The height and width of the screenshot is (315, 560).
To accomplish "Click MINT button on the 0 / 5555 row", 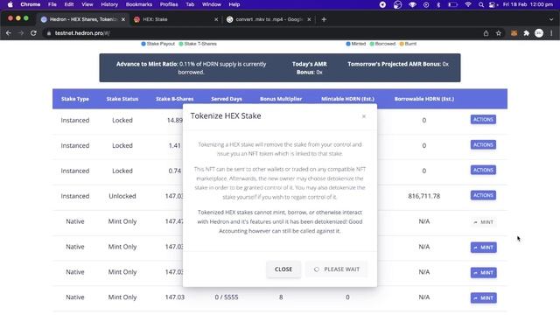I will pyautogui.click(x=484, y=297).
